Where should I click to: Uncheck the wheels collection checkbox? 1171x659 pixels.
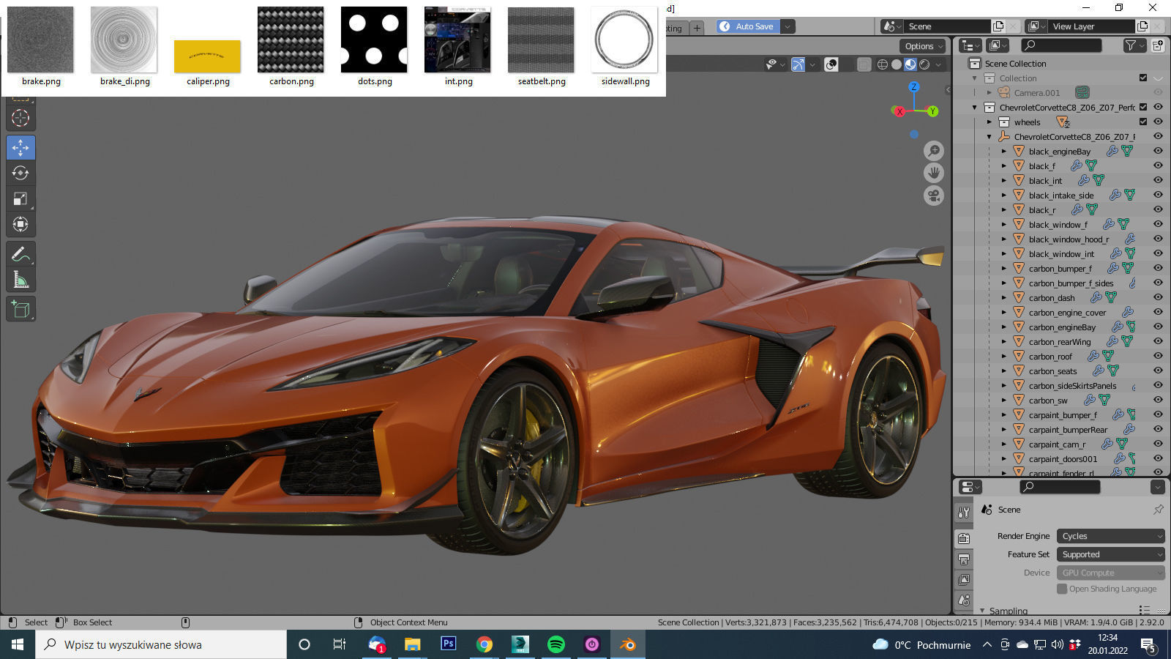pyautogui.click(x=1143, y=122)
